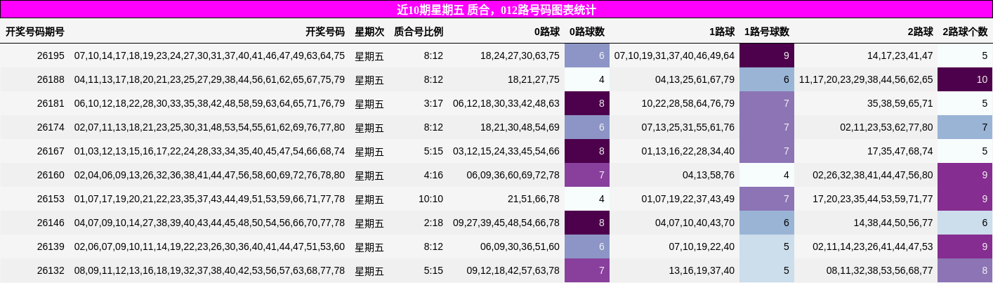
Task: Click the 星期五 cell in row 26139
Action: click(369, 247)
